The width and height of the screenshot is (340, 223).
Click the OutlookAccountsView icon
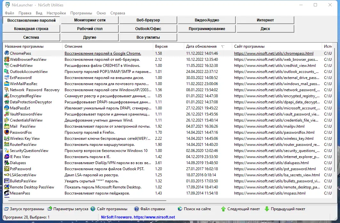pyautogui.click(x=7, y=71)
